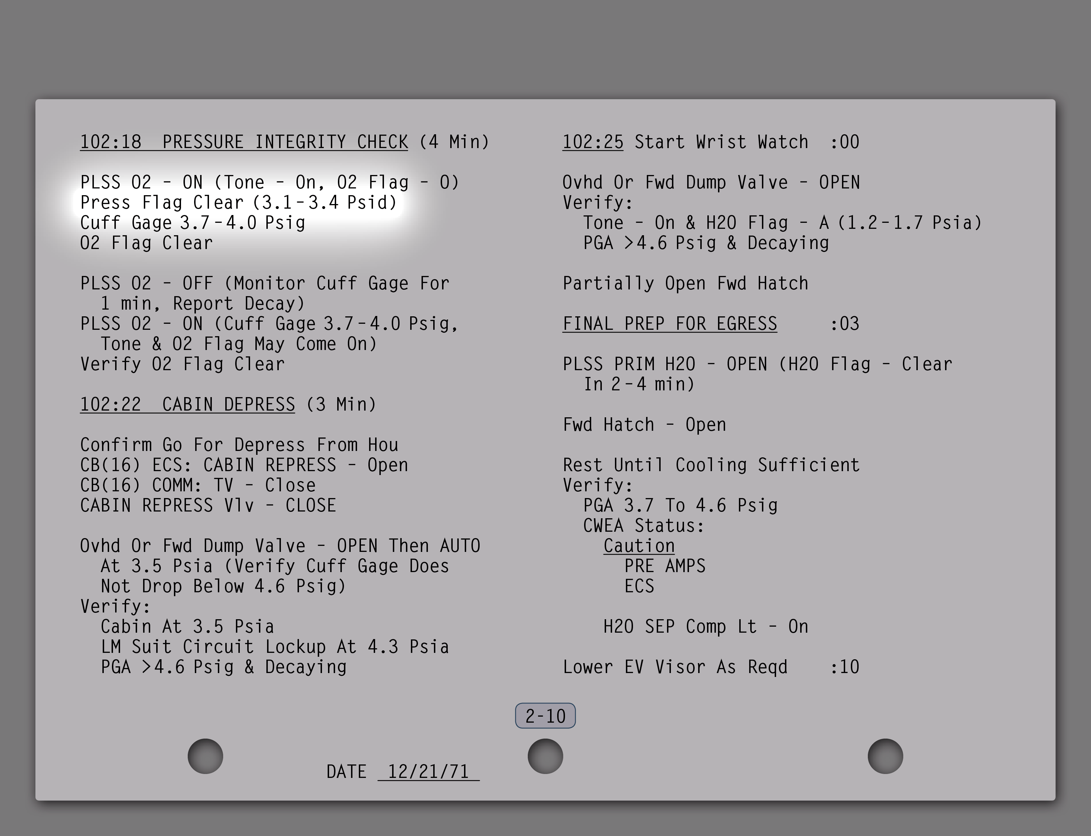Click the right binder hole
The width and height of the screenshot is (1091, 836).
[885, 756]
